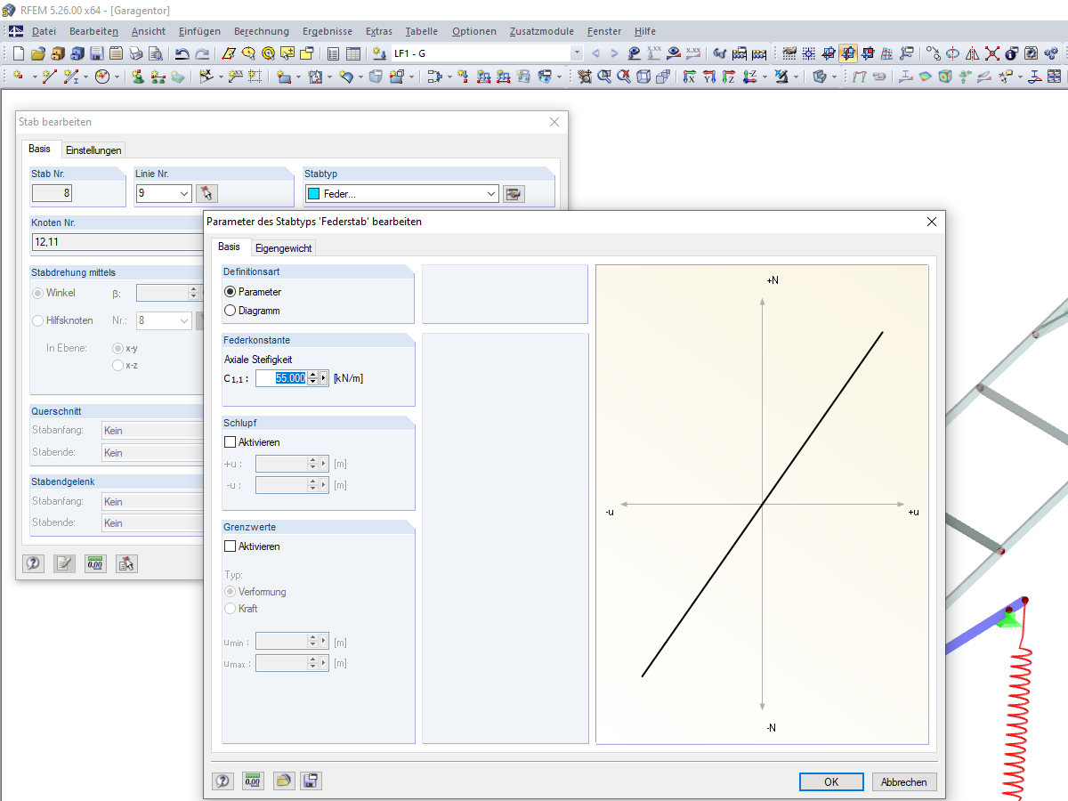This screenshot has width=1068, height=801.
Task: Select the Diagramm definition radio button
Action: pyautogui.click(x=231, y=311)
